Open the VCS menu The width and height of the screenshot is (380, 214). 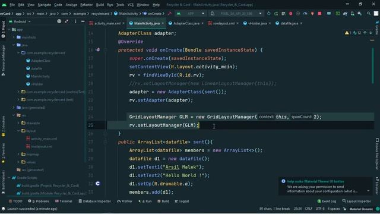[131, 5]
